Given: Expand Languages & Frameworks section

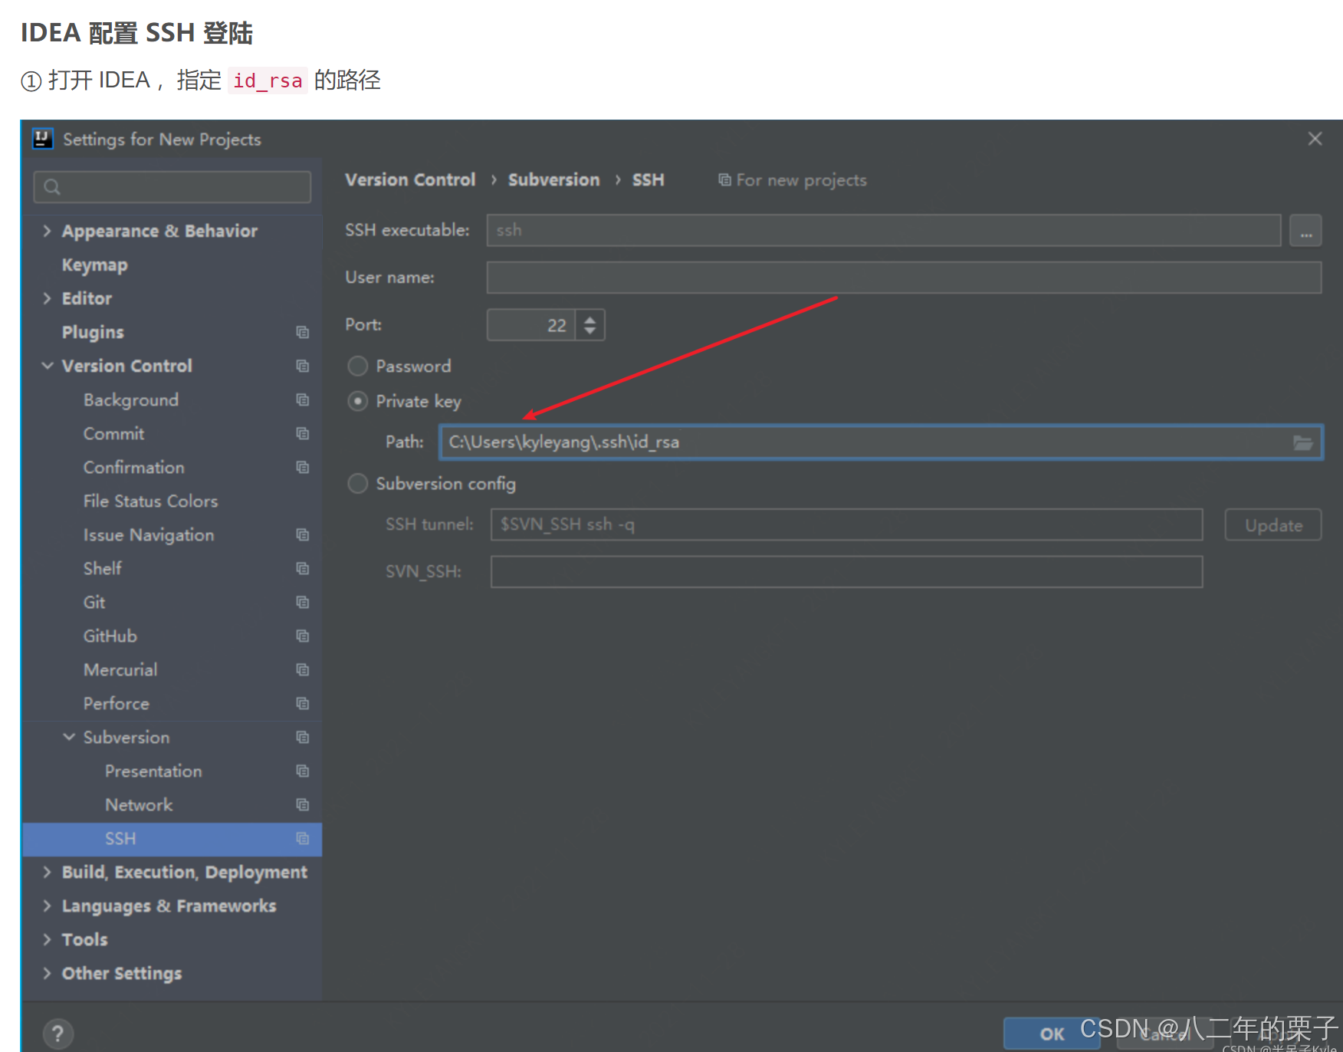Looking at the screenshot, I should [x=48, y=906].
